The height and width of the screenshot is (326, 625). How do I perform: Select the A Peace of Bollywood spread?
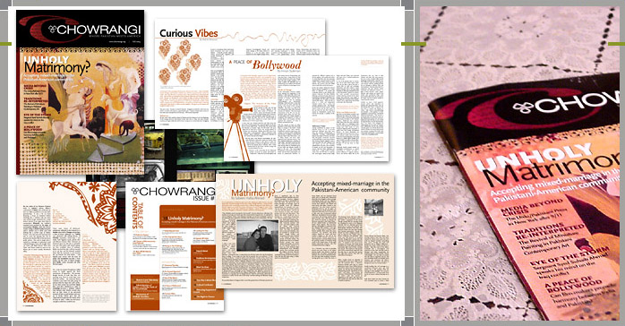[306, 108]
